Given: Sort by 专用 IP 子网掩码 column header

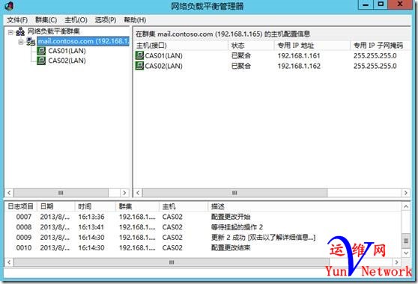Looking at the screenshot, I should pyautogui.click(x=381, y=46).
